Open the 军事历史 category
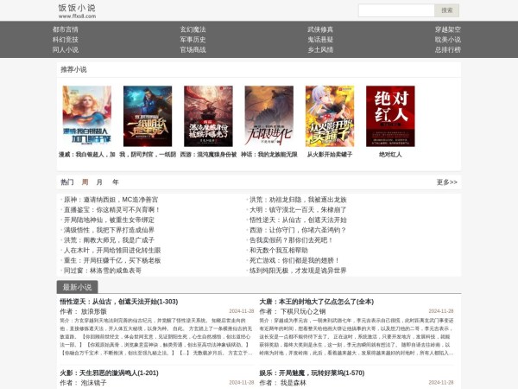 193,39
